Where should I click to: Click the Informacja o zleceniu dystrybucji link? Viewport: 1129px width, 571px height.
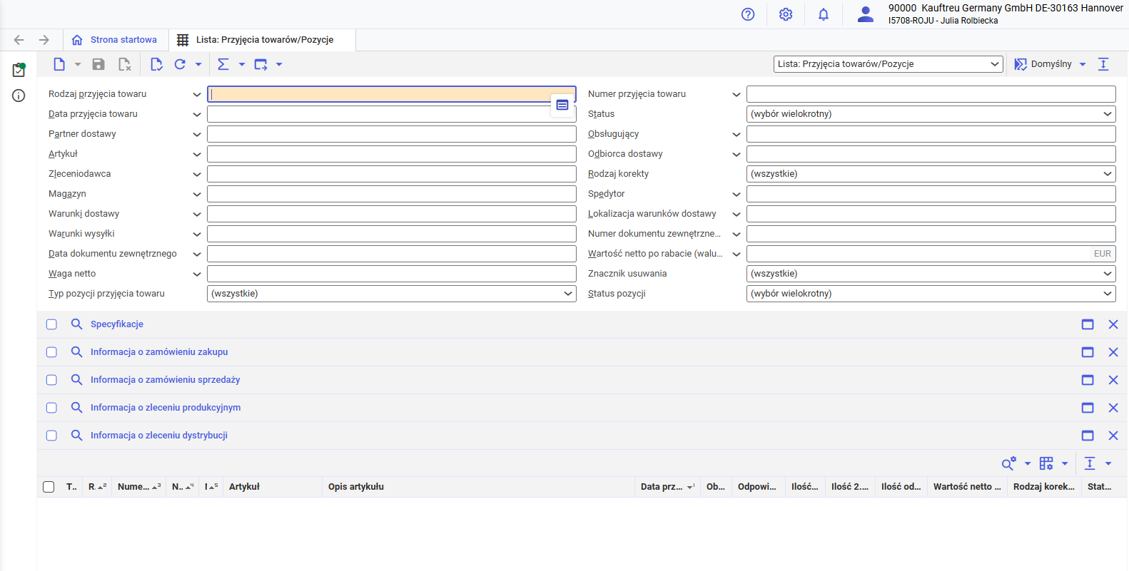point(159,436)
